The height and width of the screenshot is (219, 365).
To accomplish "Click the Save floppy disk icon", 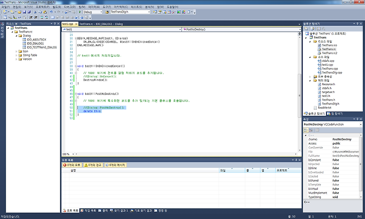I will point(24,12).
